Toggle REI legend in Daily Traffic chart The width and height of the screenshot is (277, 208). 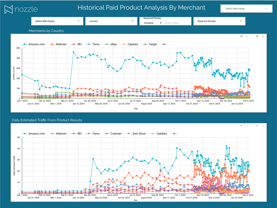click(76, 133)
